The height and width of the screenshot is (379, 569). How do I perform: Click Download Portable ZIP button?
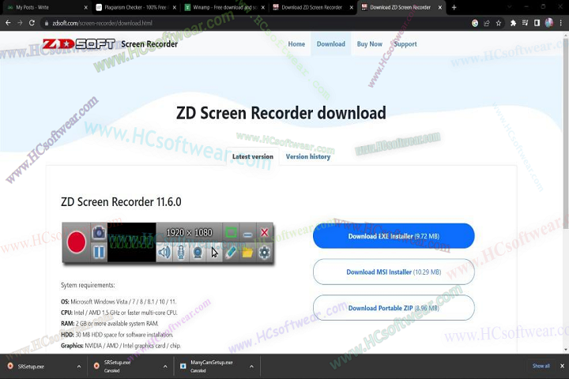tap(394, 308)
